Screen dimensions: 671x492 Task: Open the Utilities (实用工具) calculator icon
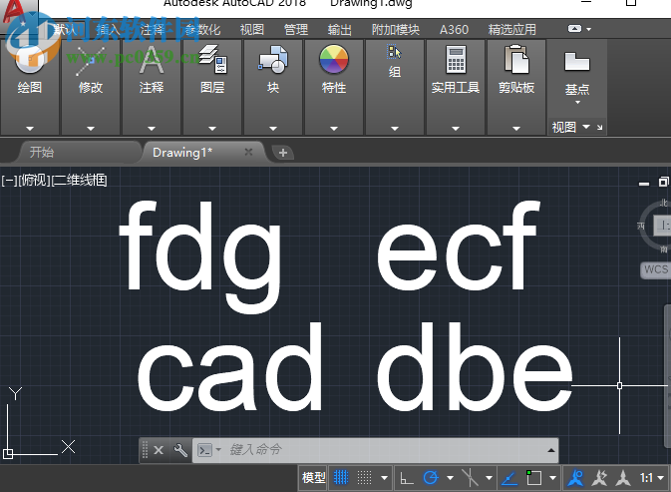(456, 60)
